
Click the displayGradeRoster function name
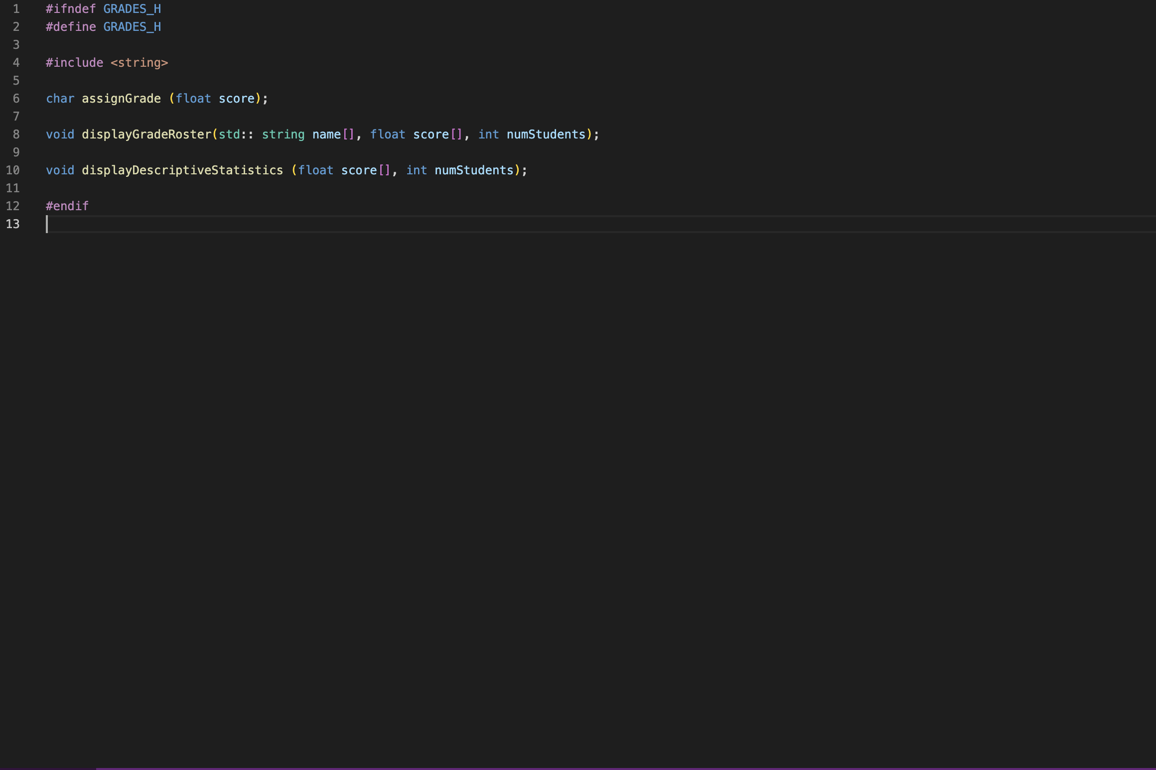click(x=146, y=134)
